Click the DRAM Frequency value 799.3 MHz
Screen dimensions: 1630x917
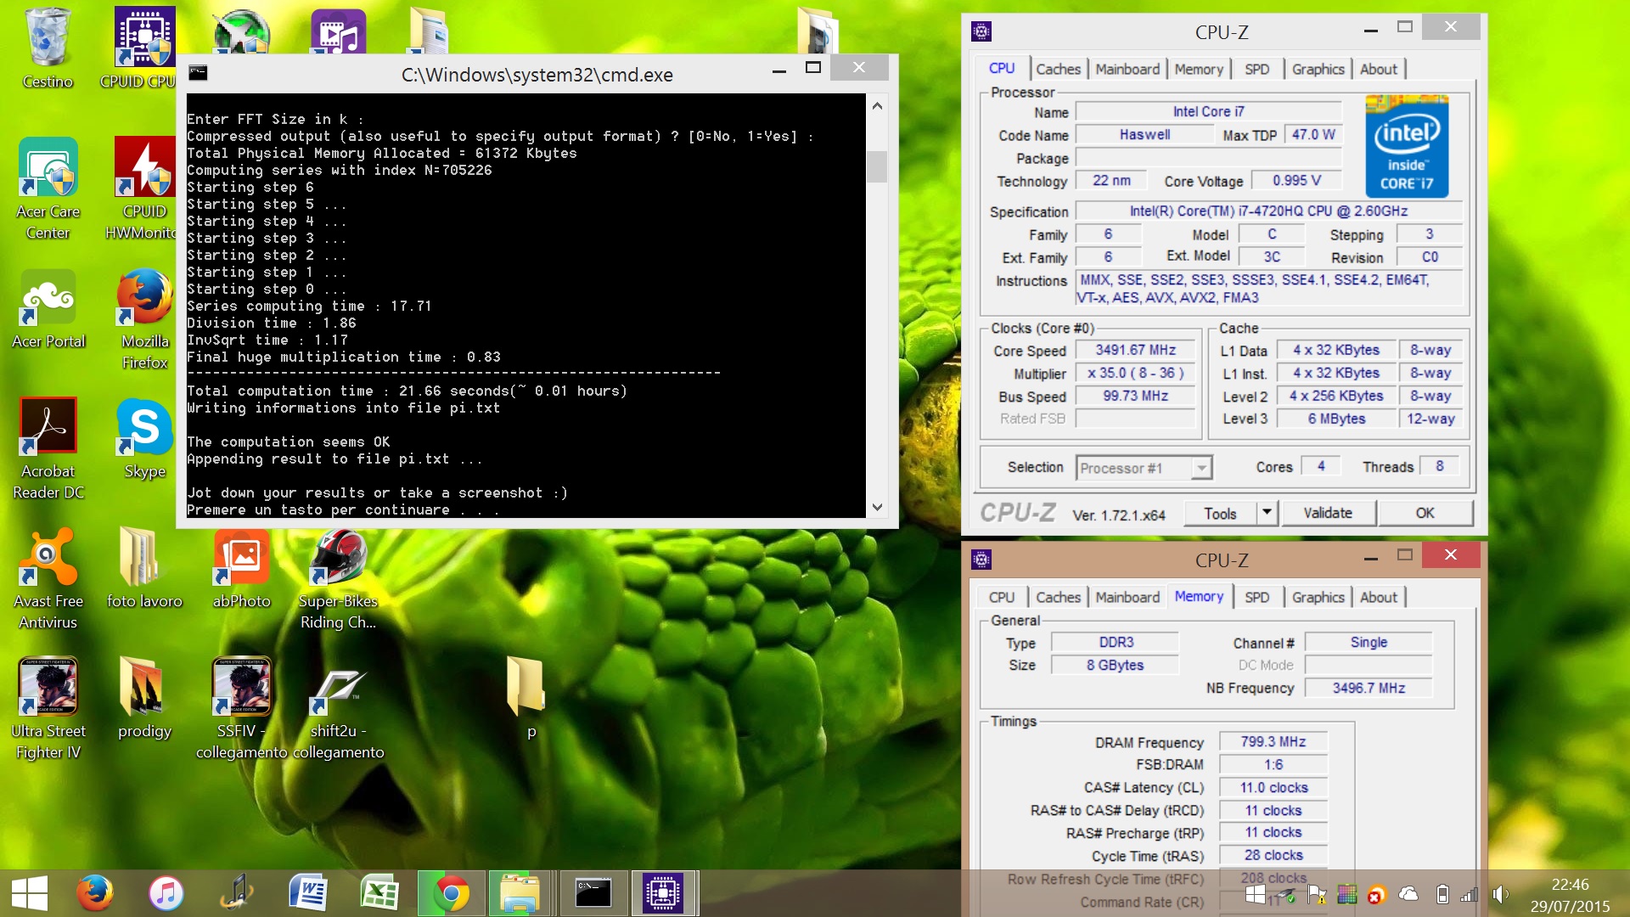1273,742
